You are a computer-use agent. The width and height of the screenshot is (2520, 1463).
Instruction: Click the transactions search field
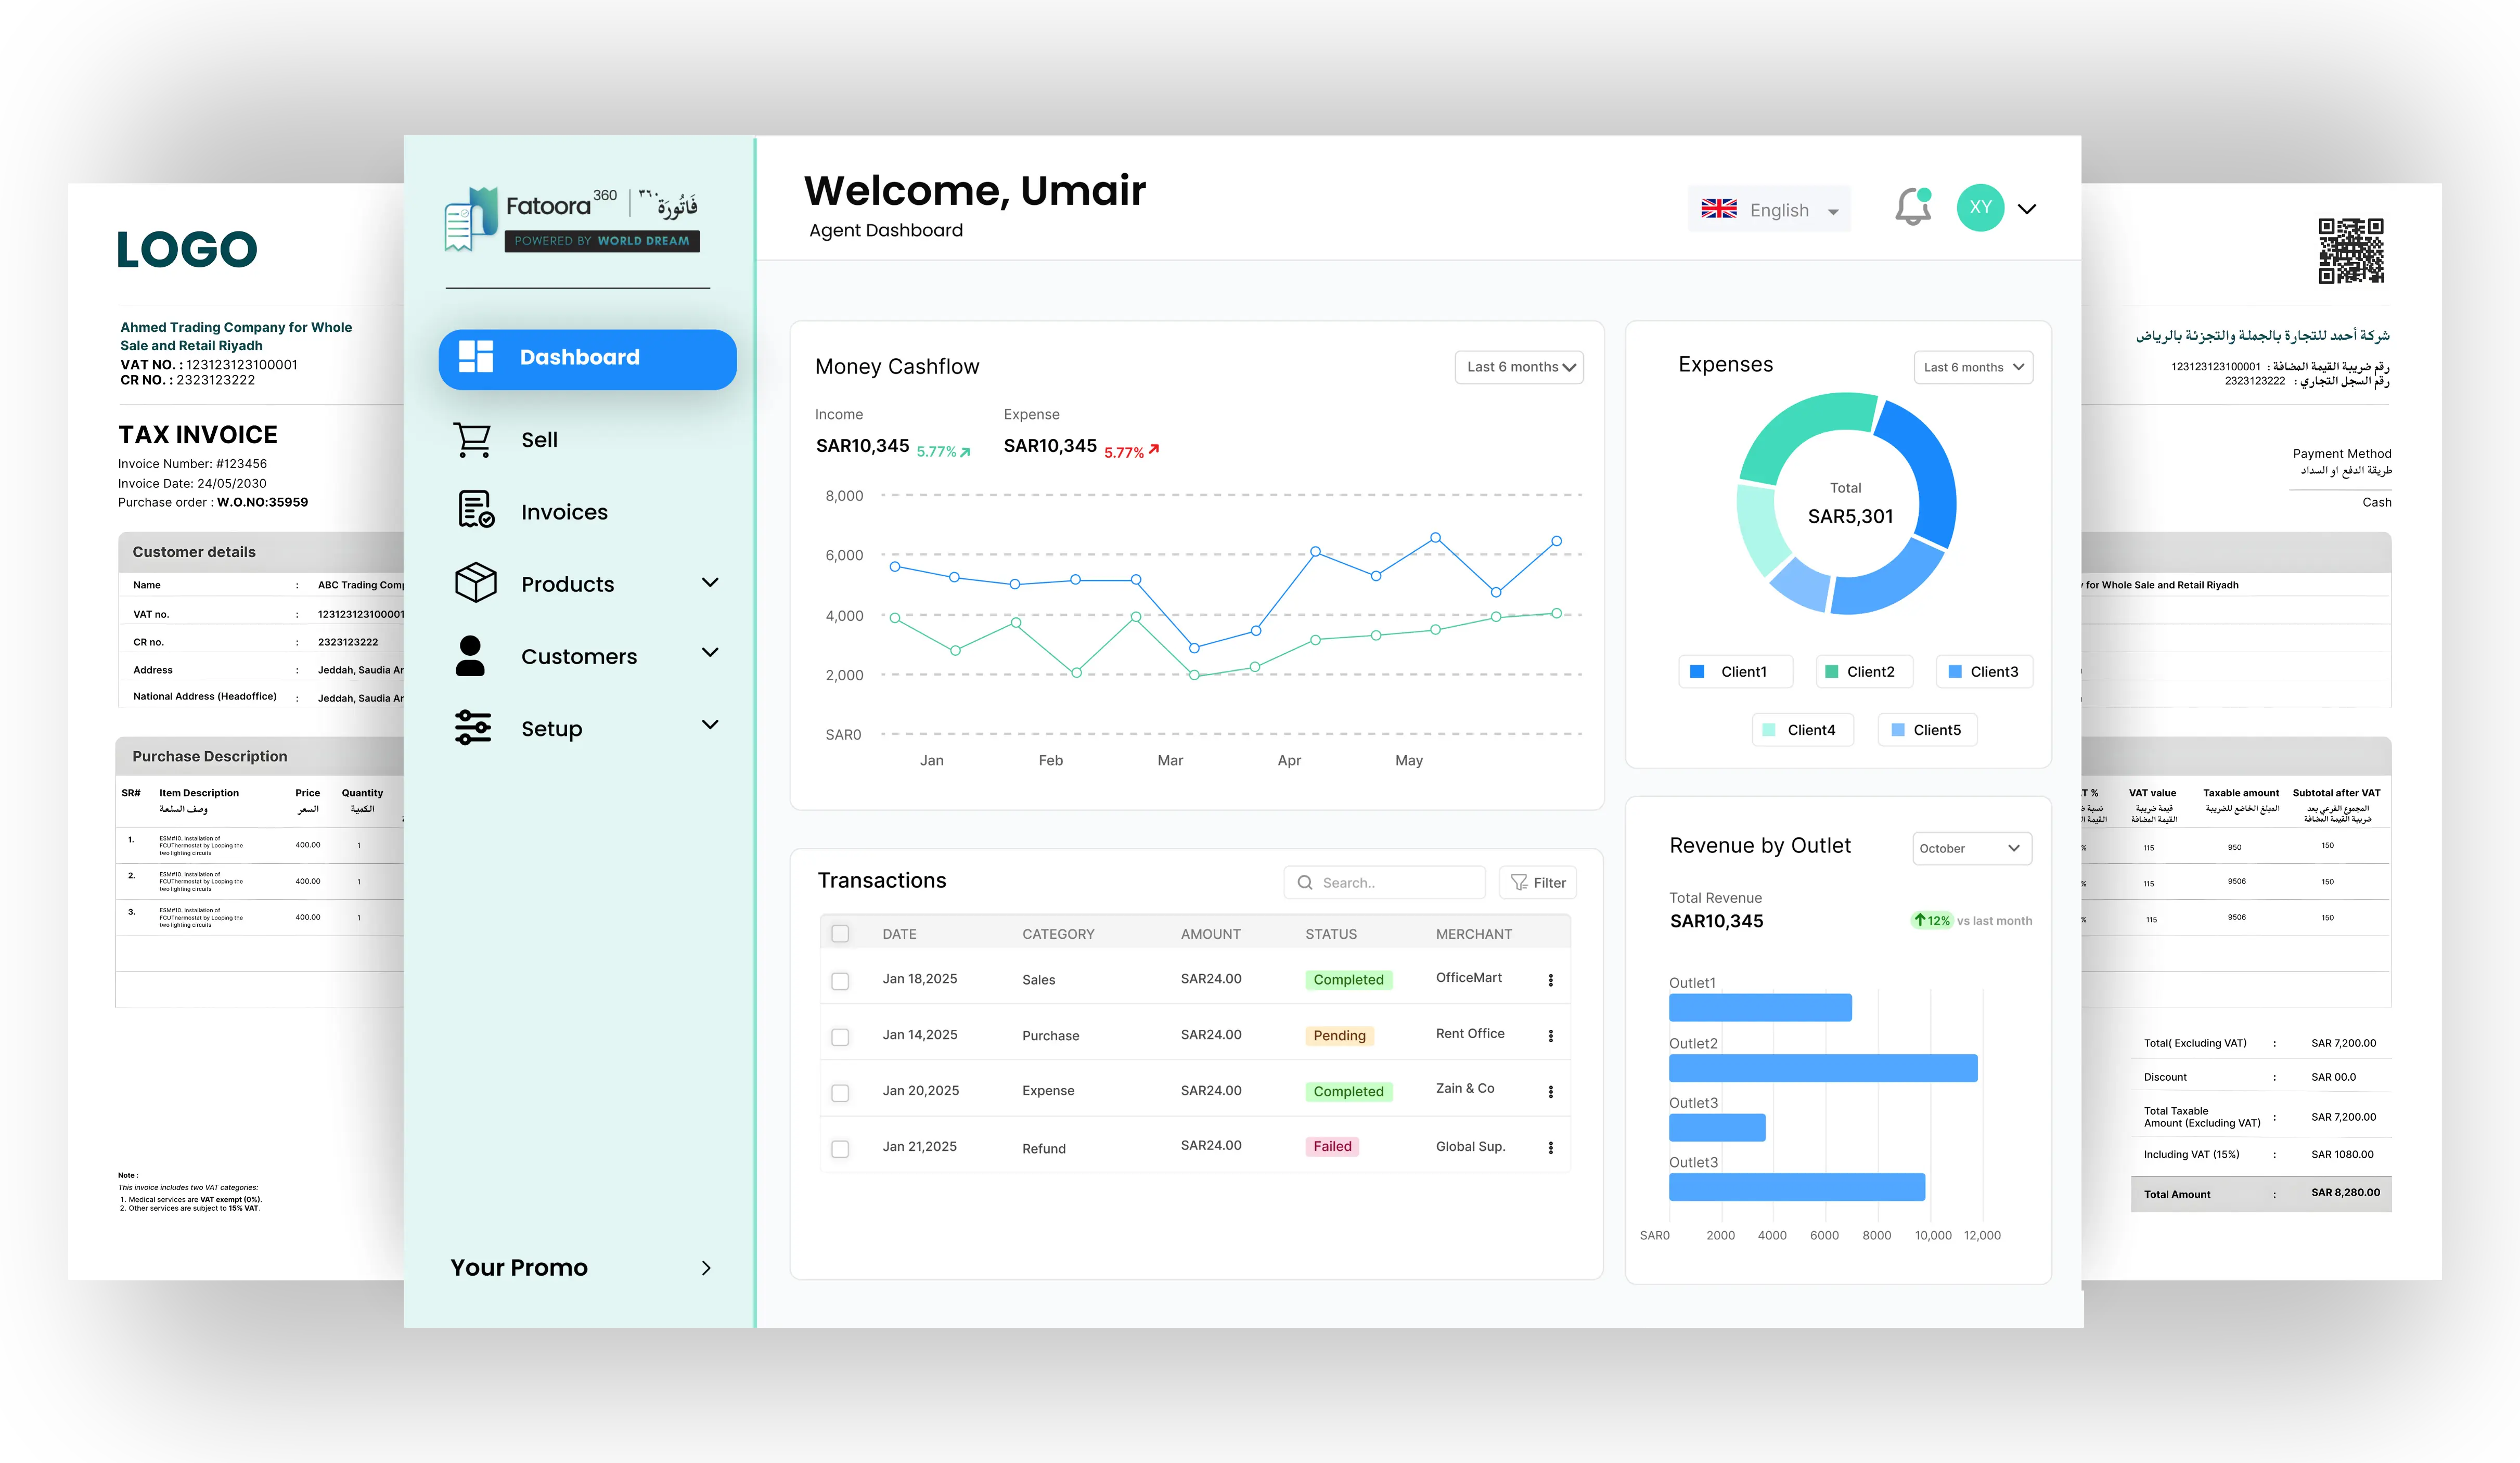coord(1385,882)
